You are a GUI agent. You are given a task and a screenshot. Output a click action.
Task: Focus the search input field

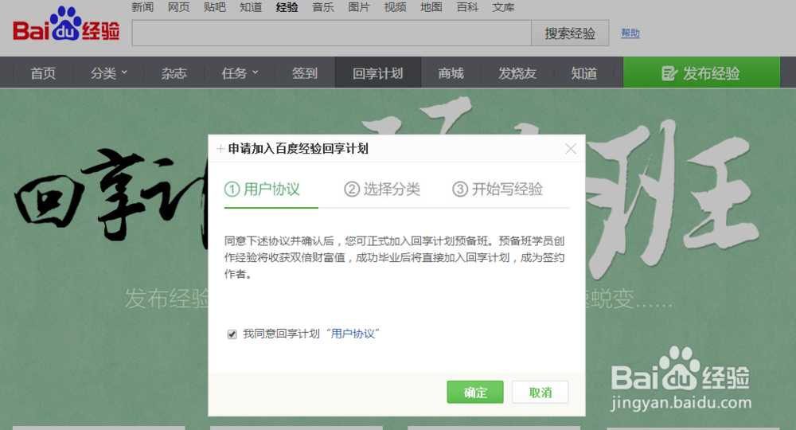(x=331, y=33)
